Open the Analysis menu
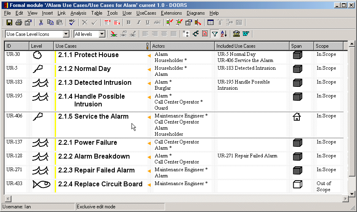The width and height of the screenshot is (357, 212). 78,13
